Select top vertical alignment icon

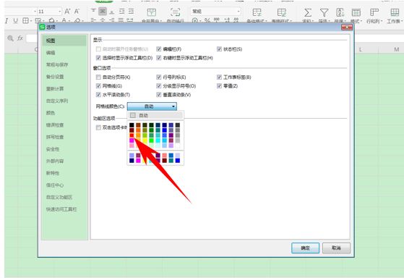(93, 11)
